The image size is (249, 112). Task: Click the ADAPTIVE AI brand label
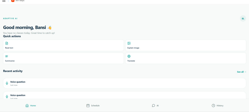point(10,19)
